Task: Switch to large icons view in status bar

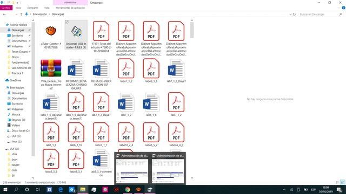Action: tap(342, 182)
